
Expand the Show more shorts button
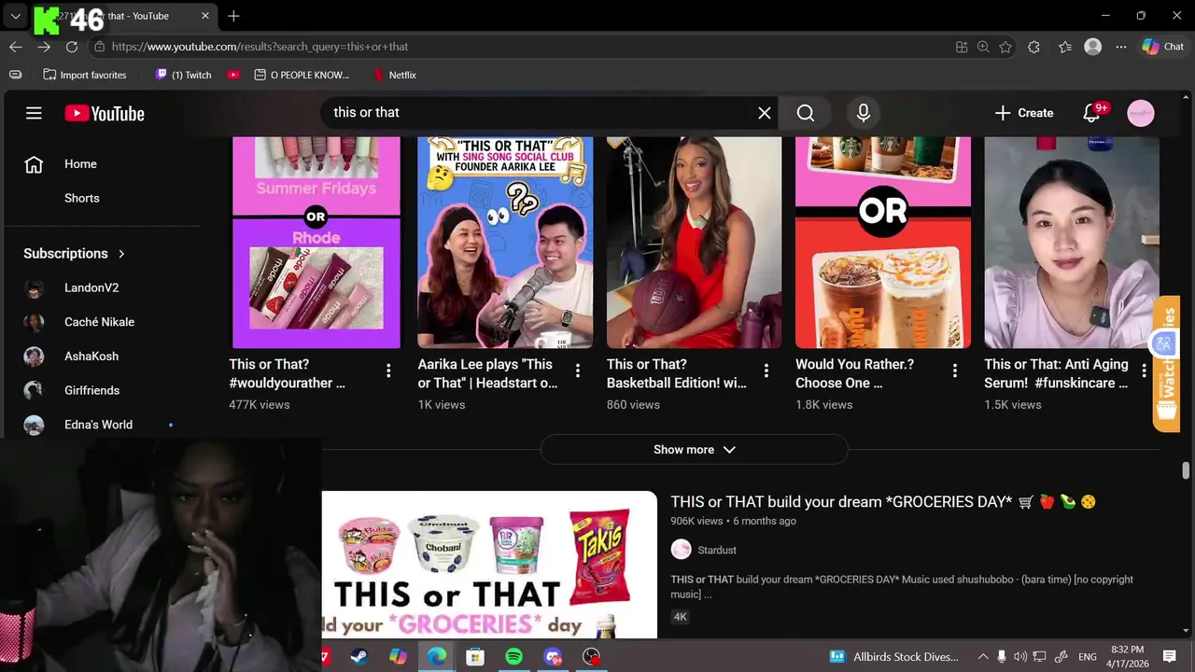point(695,450)
